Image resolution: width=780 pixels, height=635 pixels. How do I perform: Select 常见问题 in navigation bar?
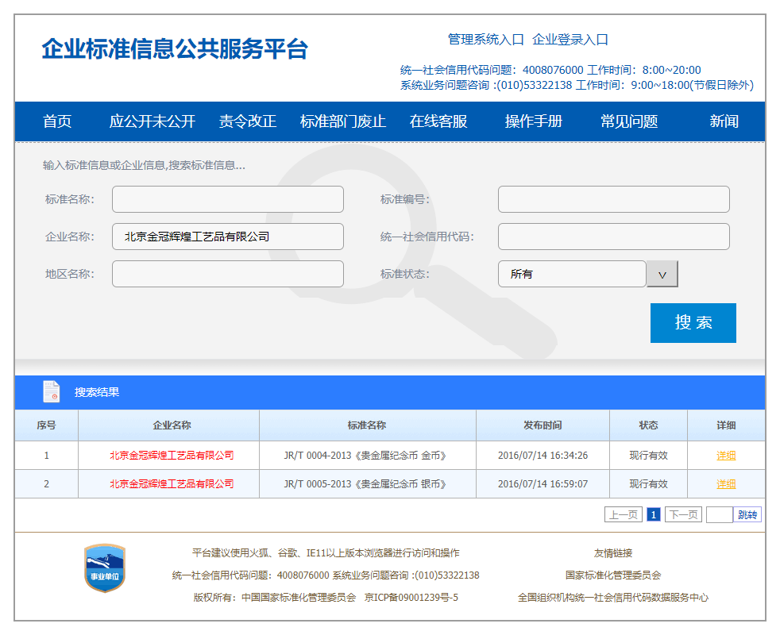(629, 121)
